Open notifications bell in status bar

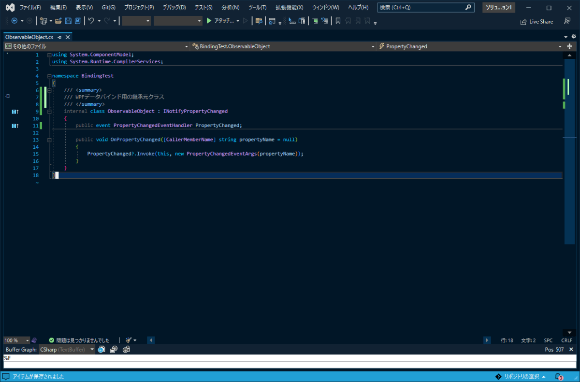pos(559,376)
